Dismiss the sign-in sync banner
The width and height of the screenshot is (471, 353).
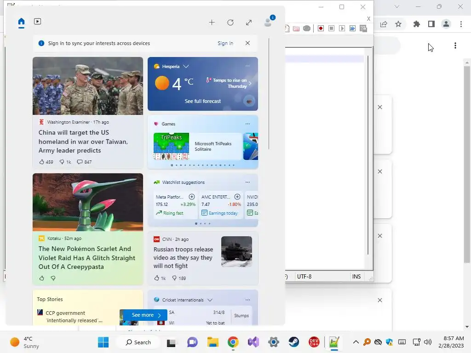tap(247, 43)
